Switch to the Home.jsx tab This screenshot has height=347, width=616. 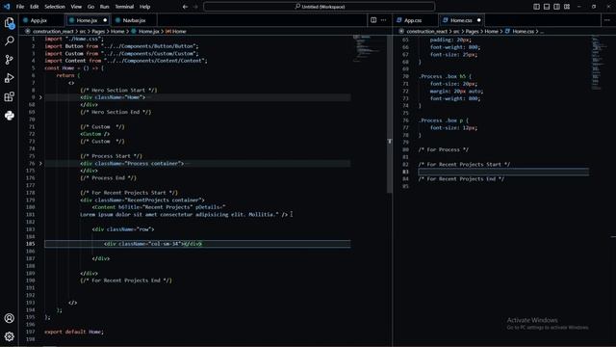[x=87, y=20]
